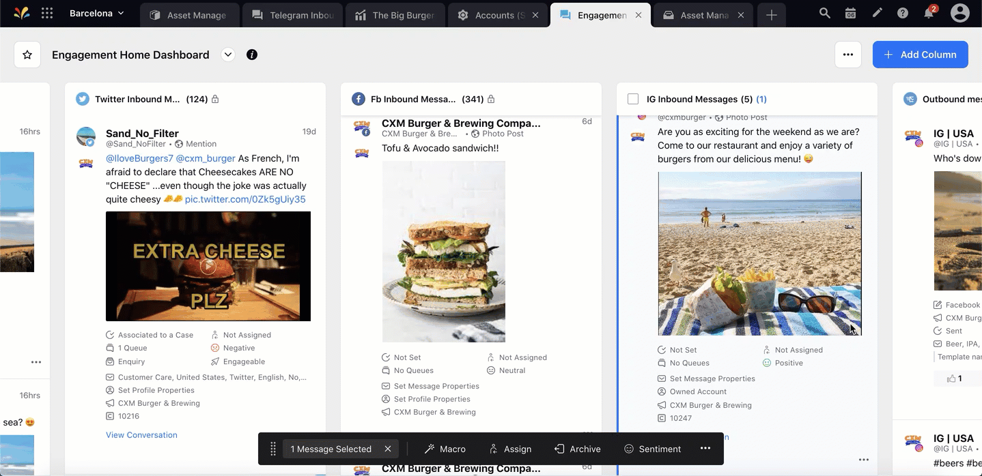Grab the bulk action bar handle

coord(273,449)
